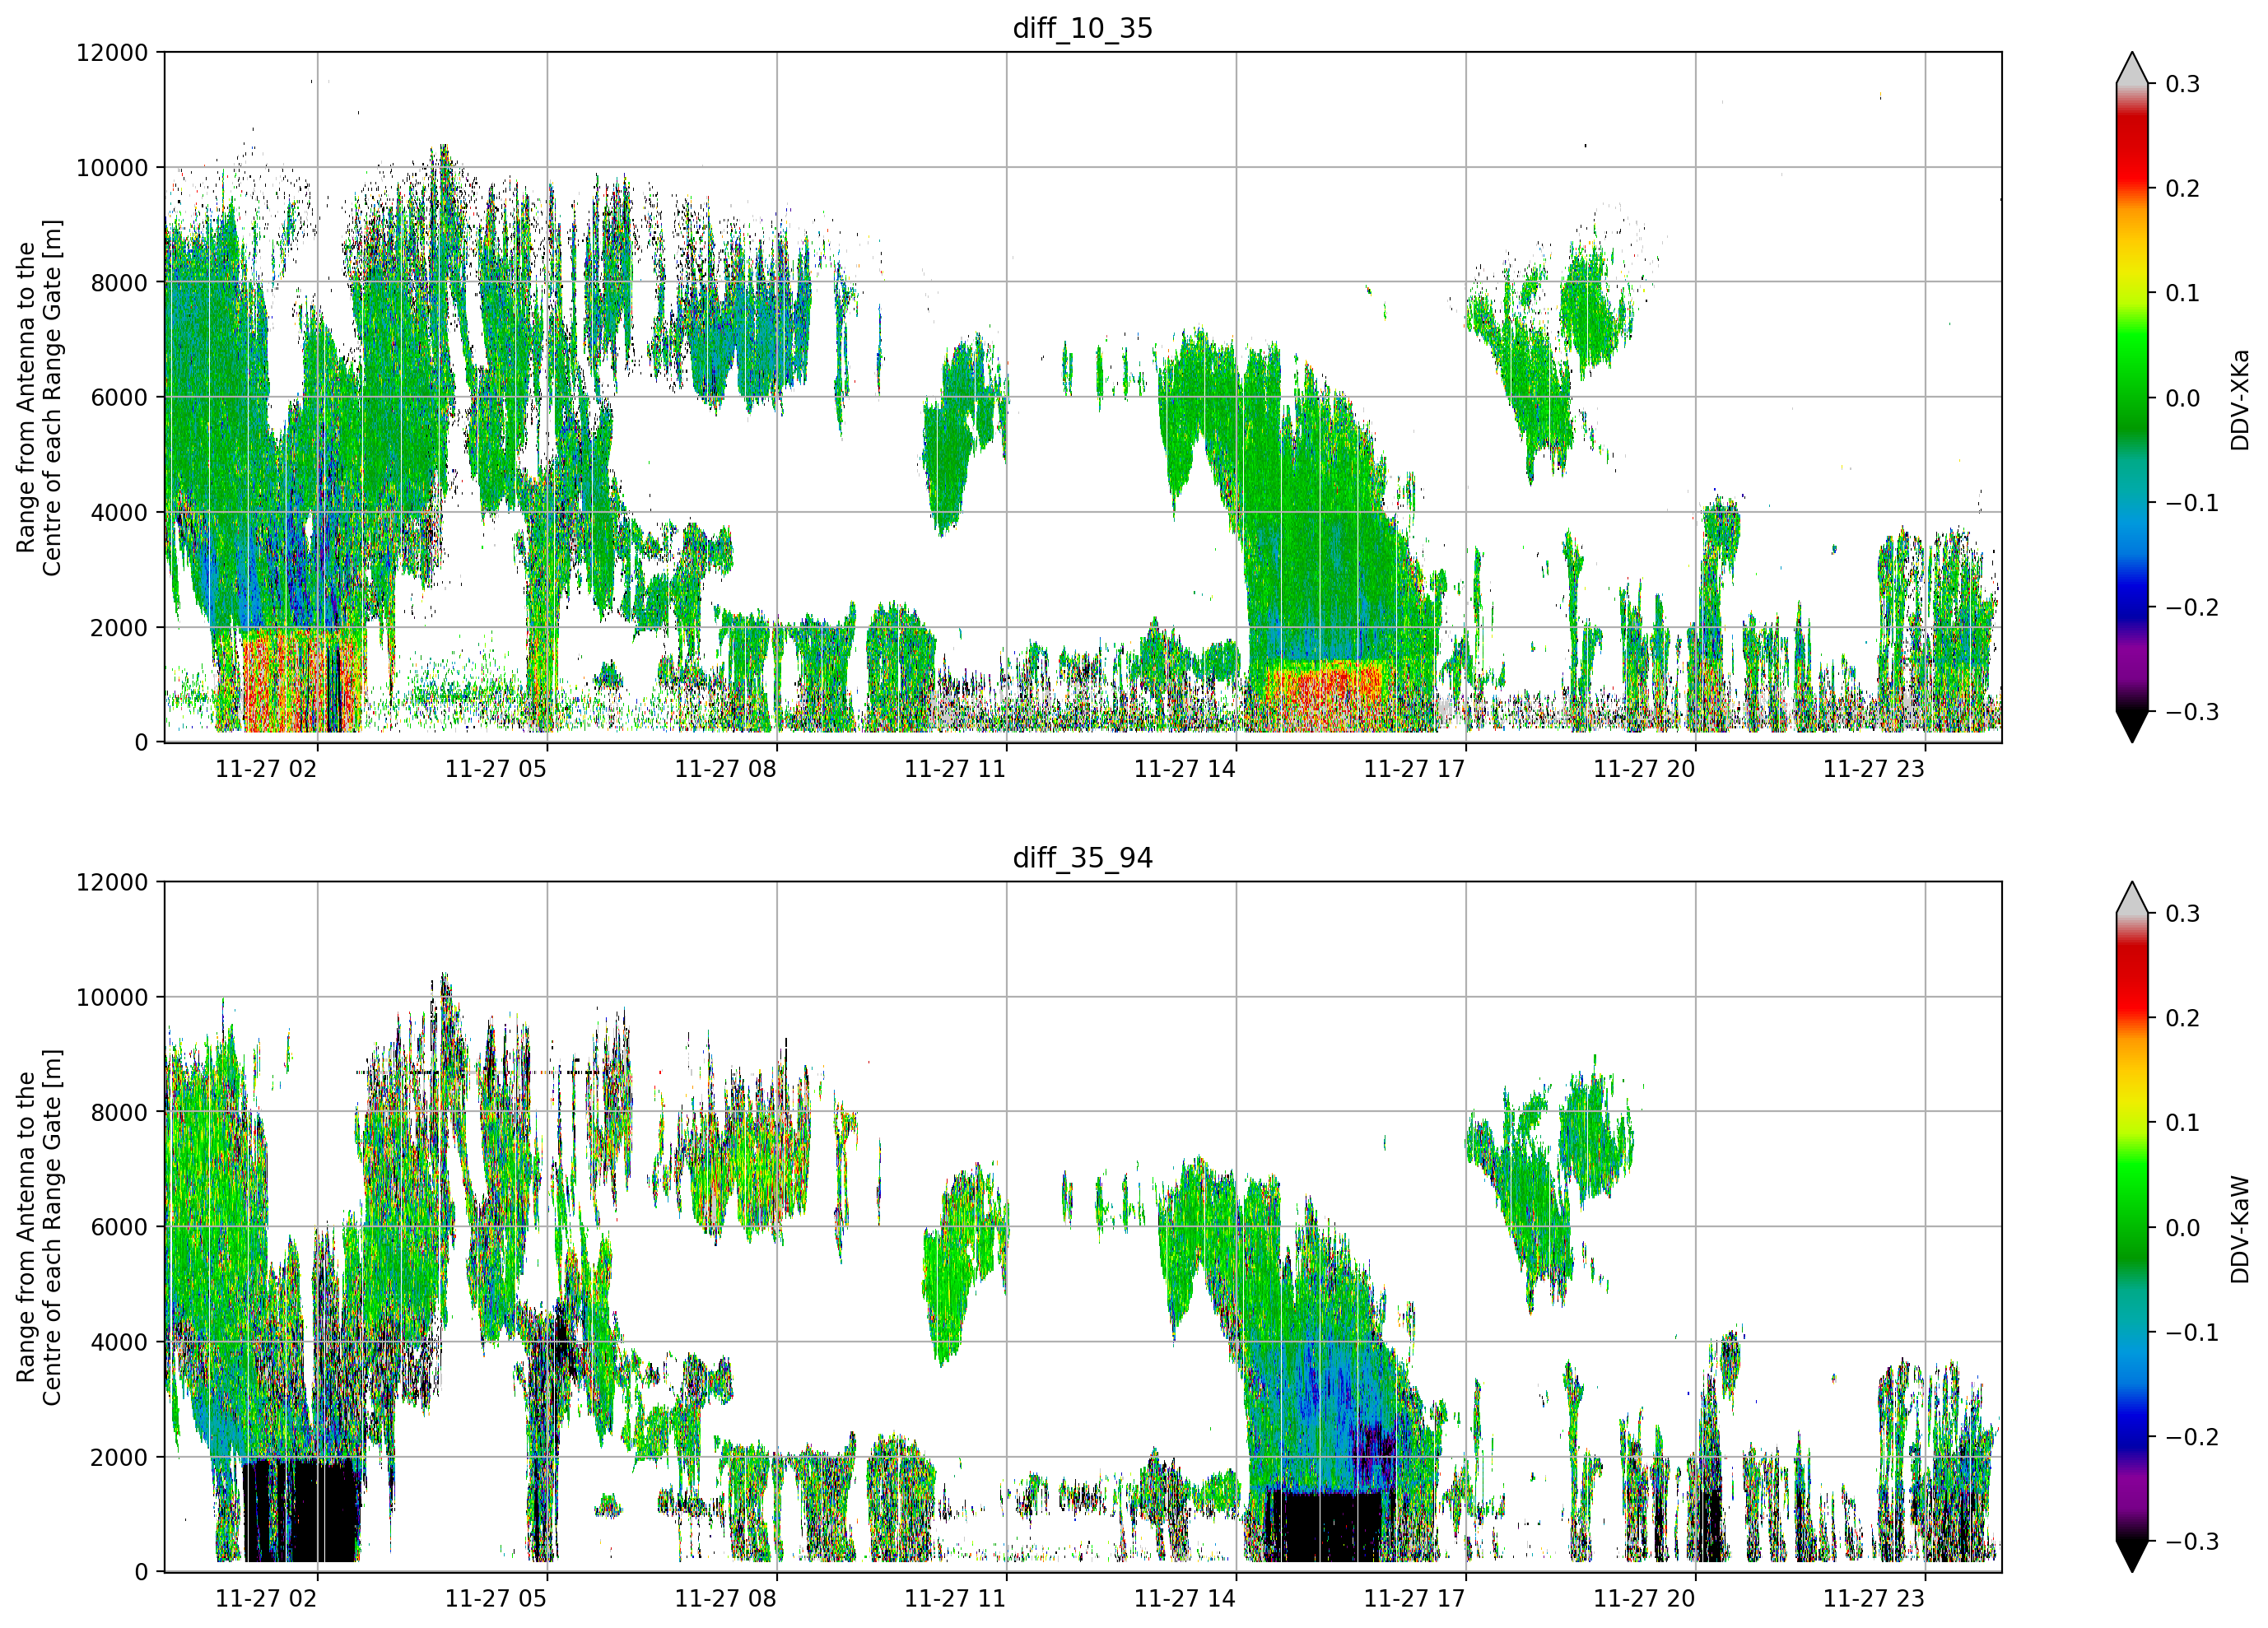Click '11-27 11' x-tick under diff_10_35 plot
2268x1628 pixels.
(x=955, y=769)
